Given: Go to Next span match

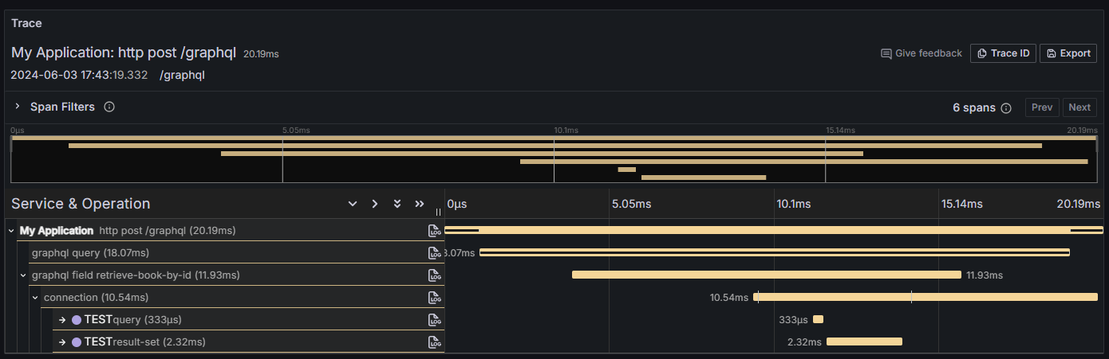Looking at the screenshot, I should click(1079, 107).
